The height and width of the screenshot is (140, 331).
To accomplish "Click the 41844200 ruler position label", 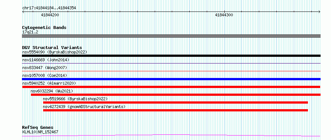I will coord(50,15).
